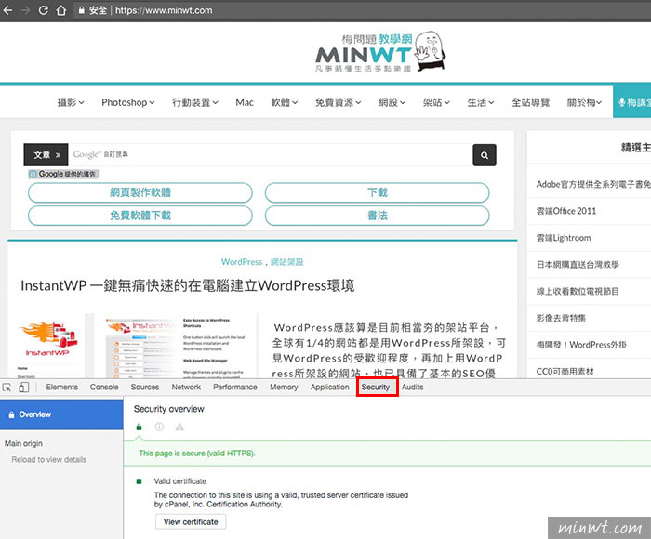Screen dimensions: 651x539
Task: Expand the 關於梅 dropdown menu
Action: coord(584,102)
